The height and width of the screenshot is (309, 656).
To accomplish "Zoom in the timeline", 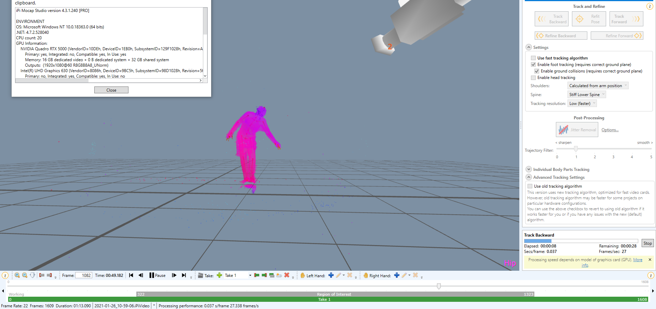I will pos(17,275).
